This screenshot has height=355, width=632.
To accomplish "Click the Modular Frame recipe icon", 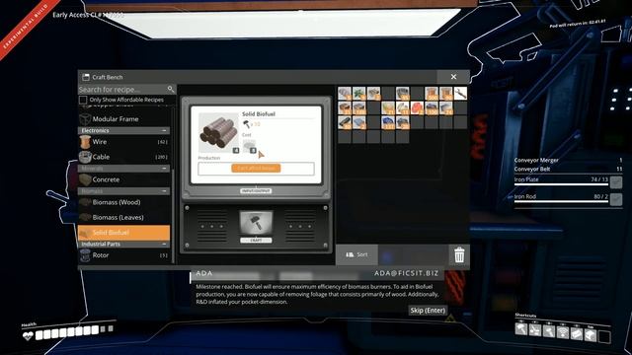I will (x=85, y=119).
